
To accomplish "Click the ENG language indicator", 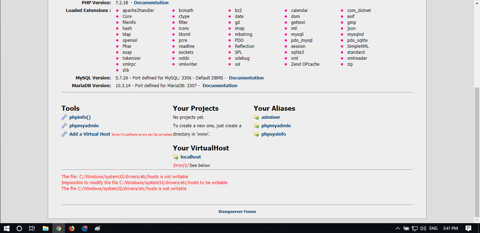I will pyautogui.click(x=433, y=228).
